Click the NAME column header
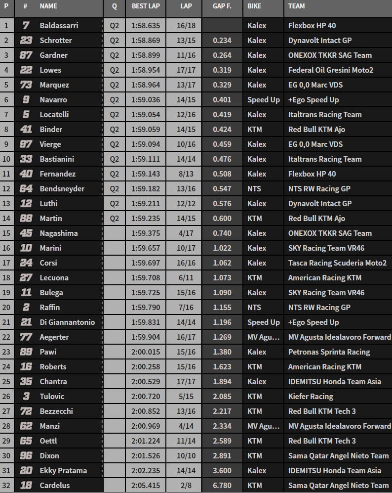Viewport: 392px width, 493px height. [x=48, y=6]
